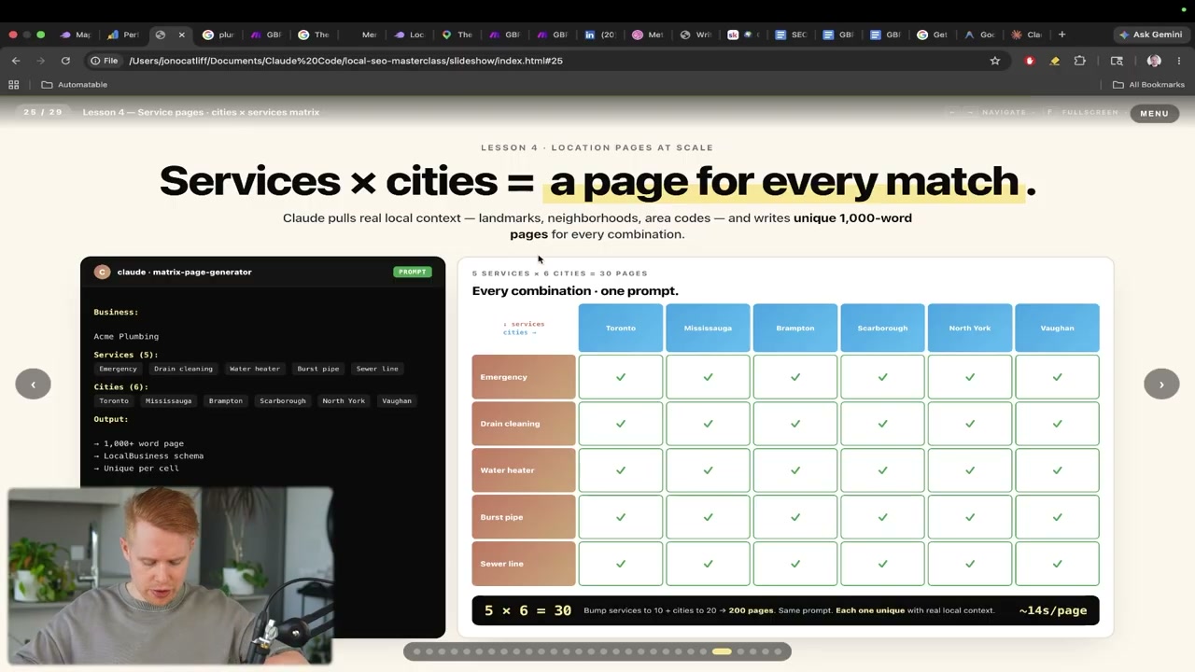This screenshot has height=672, width=1195.
Task: Switch to the Google 'plur' tab
Action: [218, 35]
